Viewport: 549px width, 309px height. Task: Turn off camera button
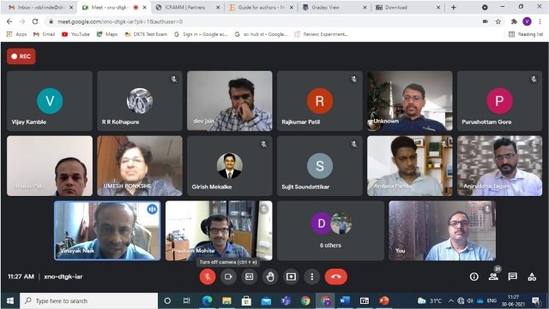[228, 276]
